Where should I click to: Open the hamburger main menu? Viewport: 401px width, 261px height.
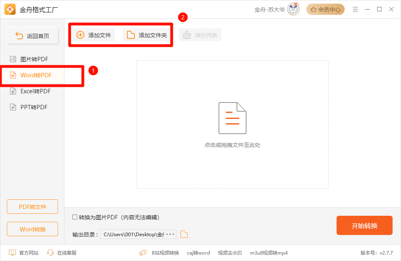pos(355,10)
